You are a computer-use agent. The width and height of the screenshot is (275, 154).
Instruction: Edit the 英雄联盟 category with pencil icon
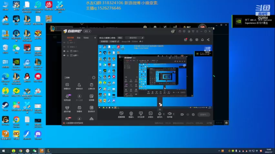(118, 41)
